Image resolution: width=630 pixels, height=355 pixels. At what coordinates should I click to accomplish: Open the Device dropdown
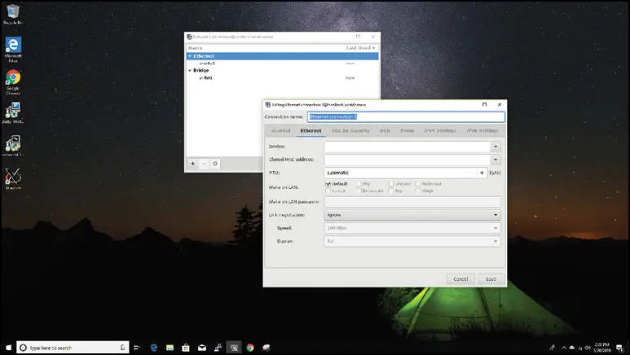(496, 147)
